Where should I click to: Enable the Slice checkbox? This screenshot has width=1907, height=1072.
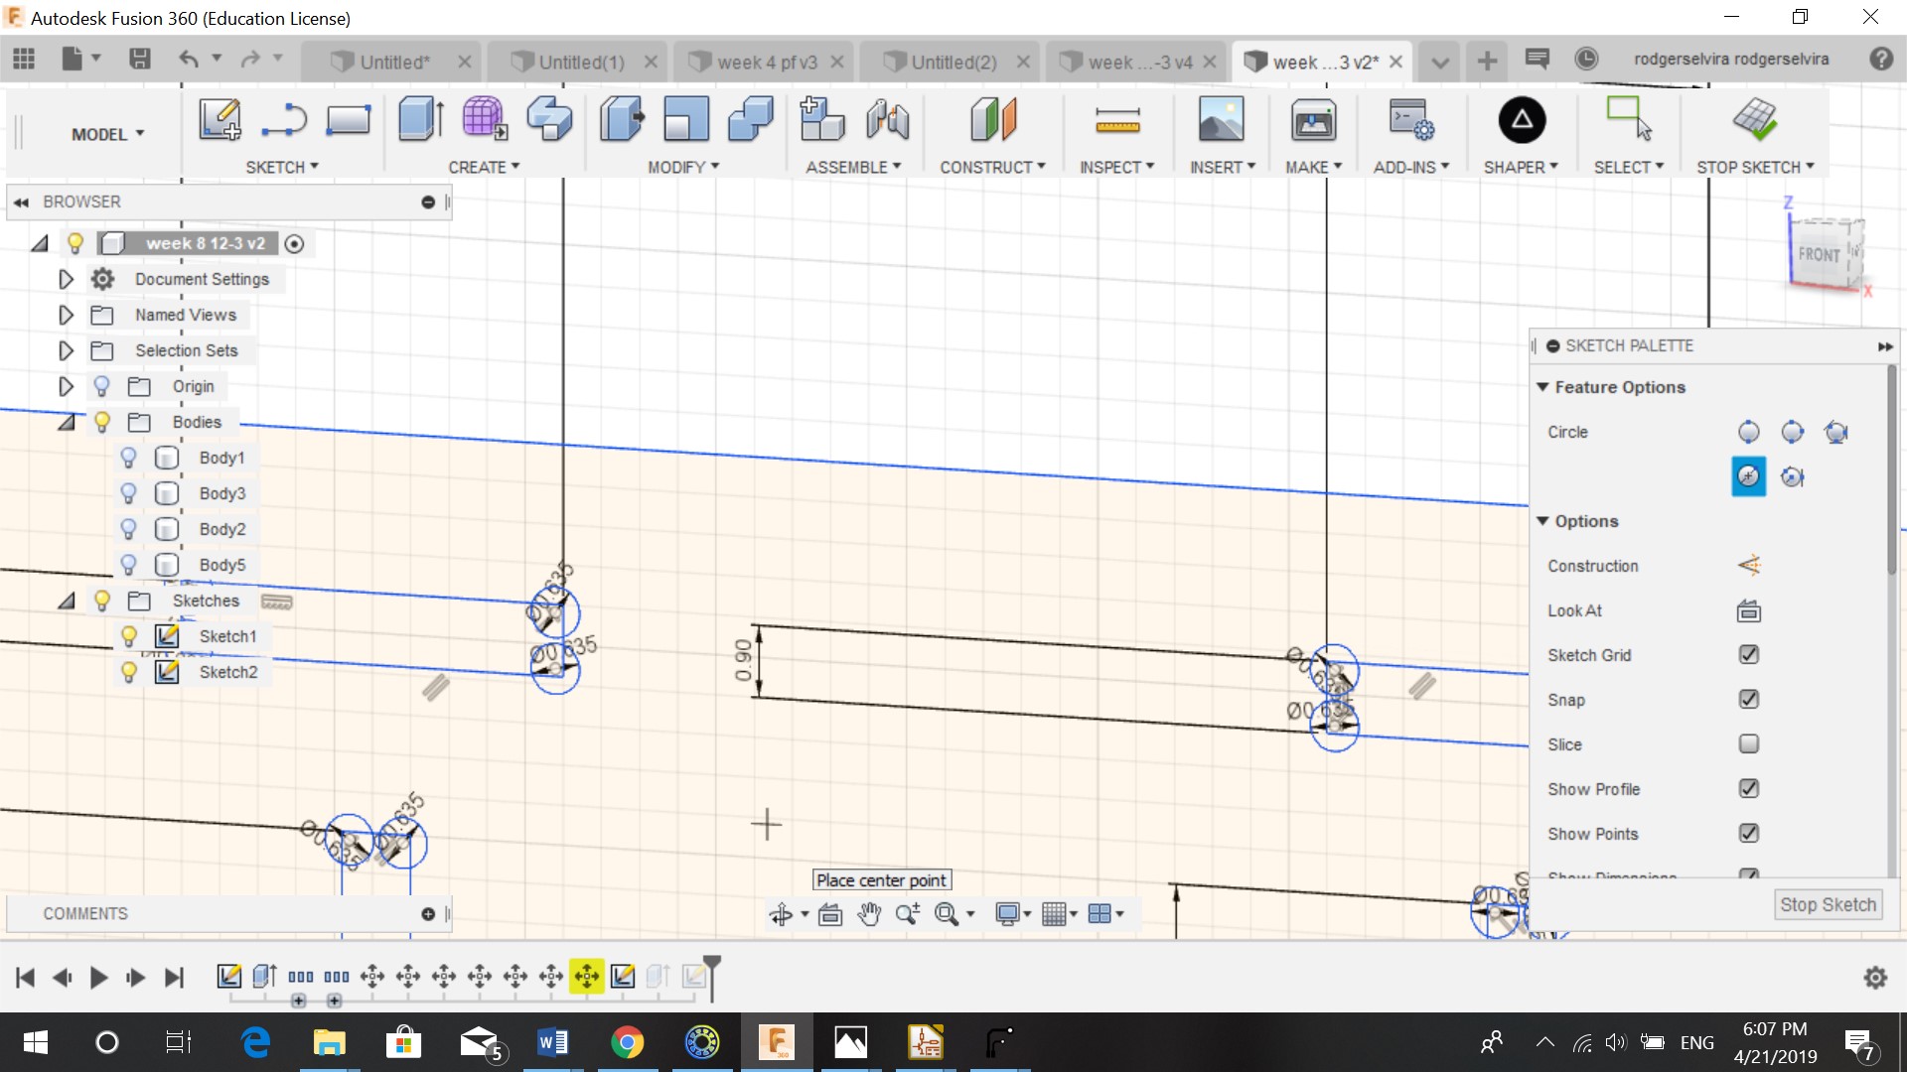click(x=1748, y=744)
